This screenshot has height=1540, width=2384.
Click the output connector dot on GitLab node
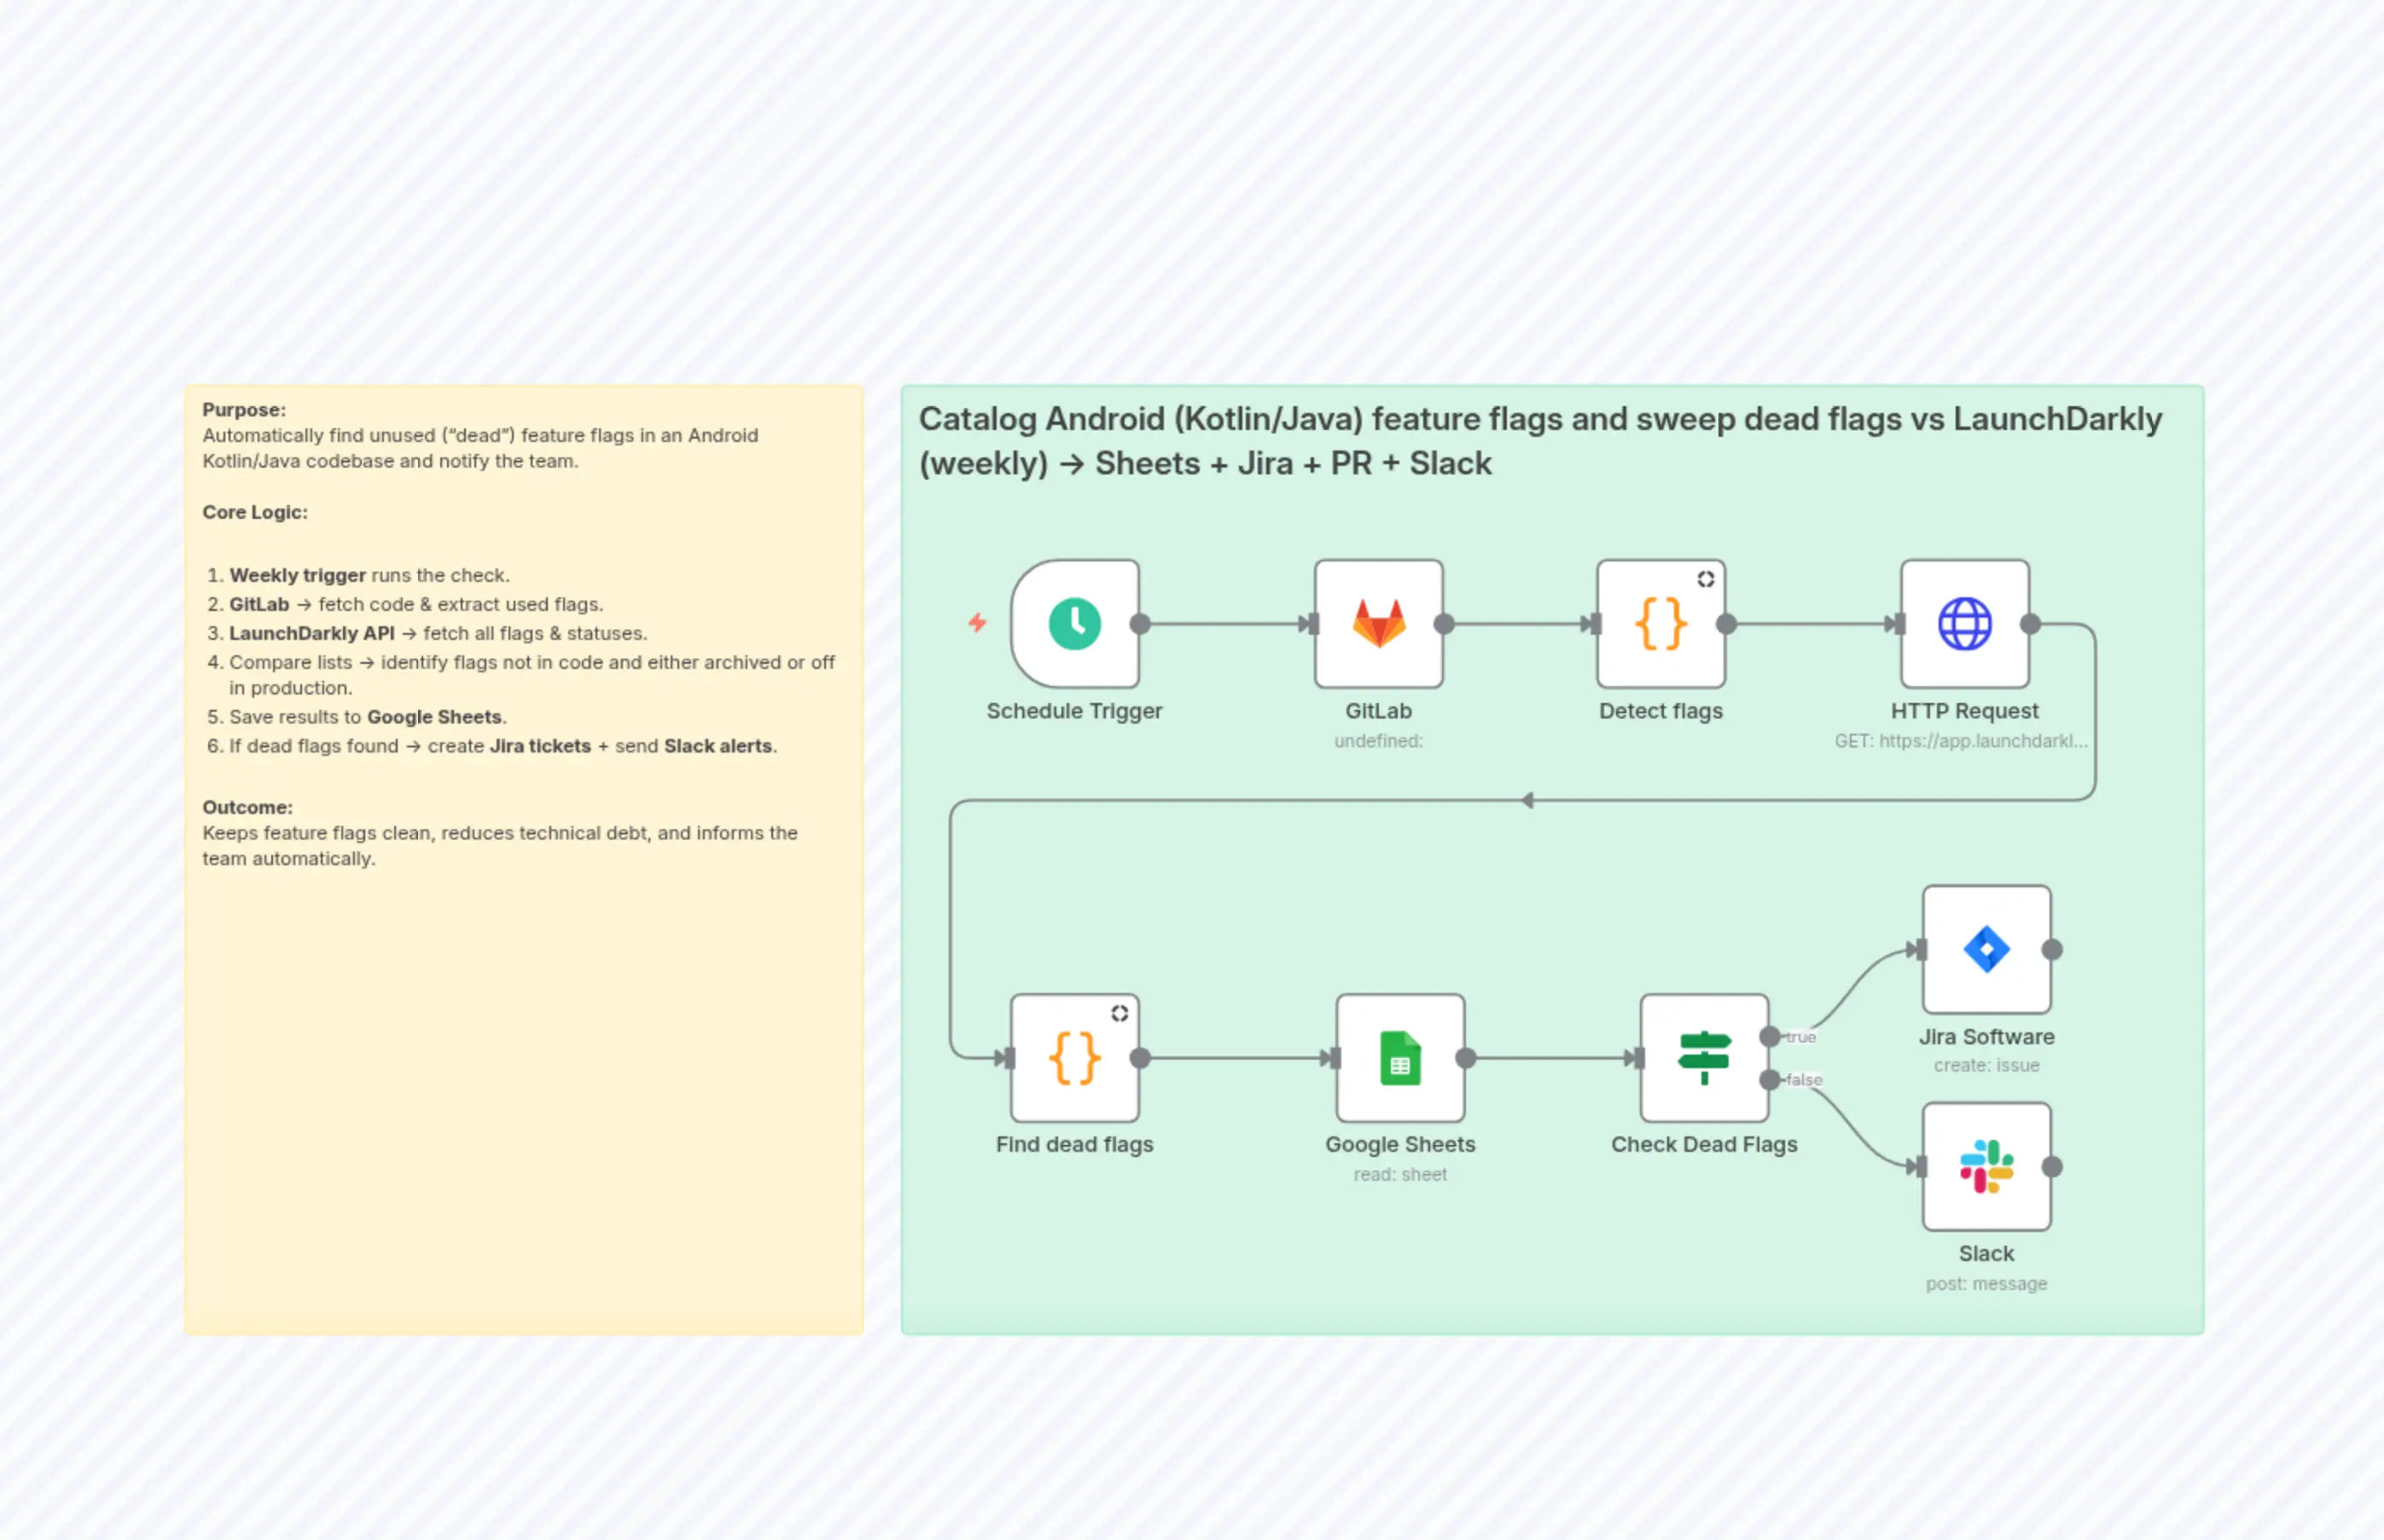tap(1443, 623)
